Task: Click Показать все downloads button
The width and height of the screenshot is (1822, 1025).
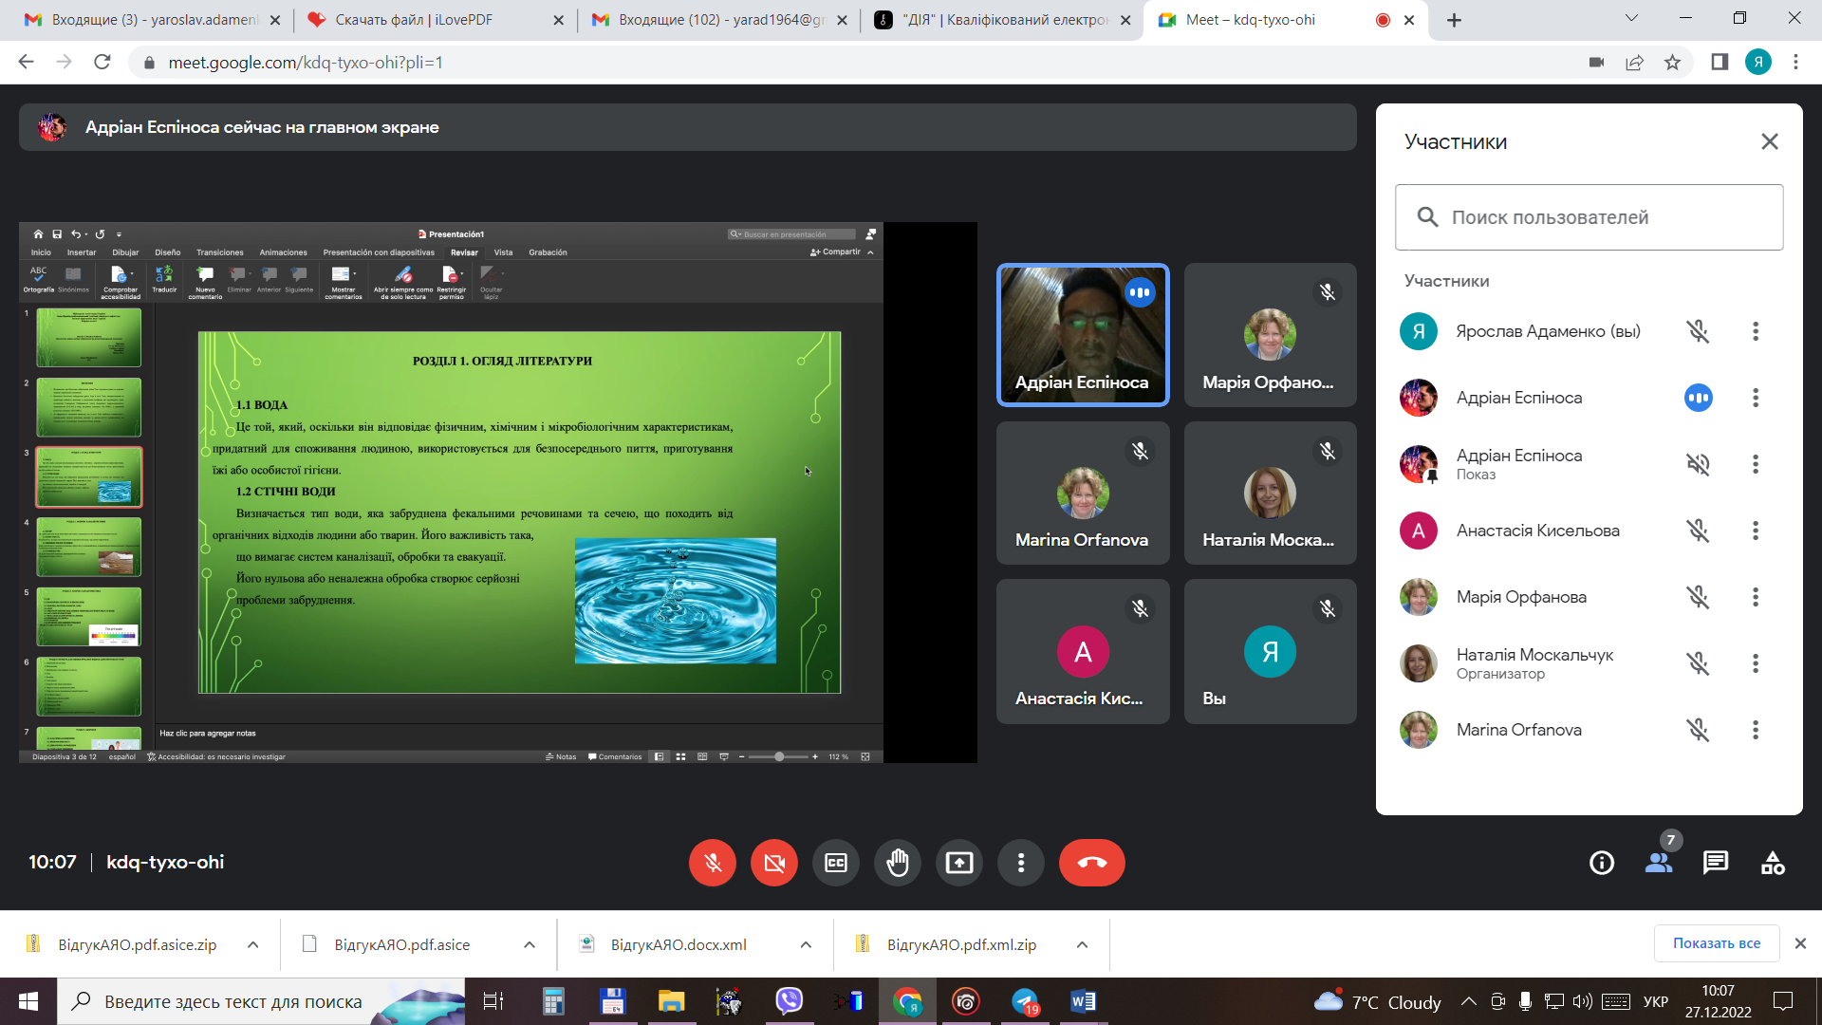Action: [1716, 943]
